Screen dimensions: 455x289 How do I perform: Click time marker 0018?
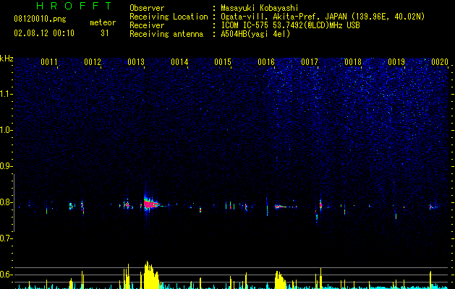pos(353,62)
